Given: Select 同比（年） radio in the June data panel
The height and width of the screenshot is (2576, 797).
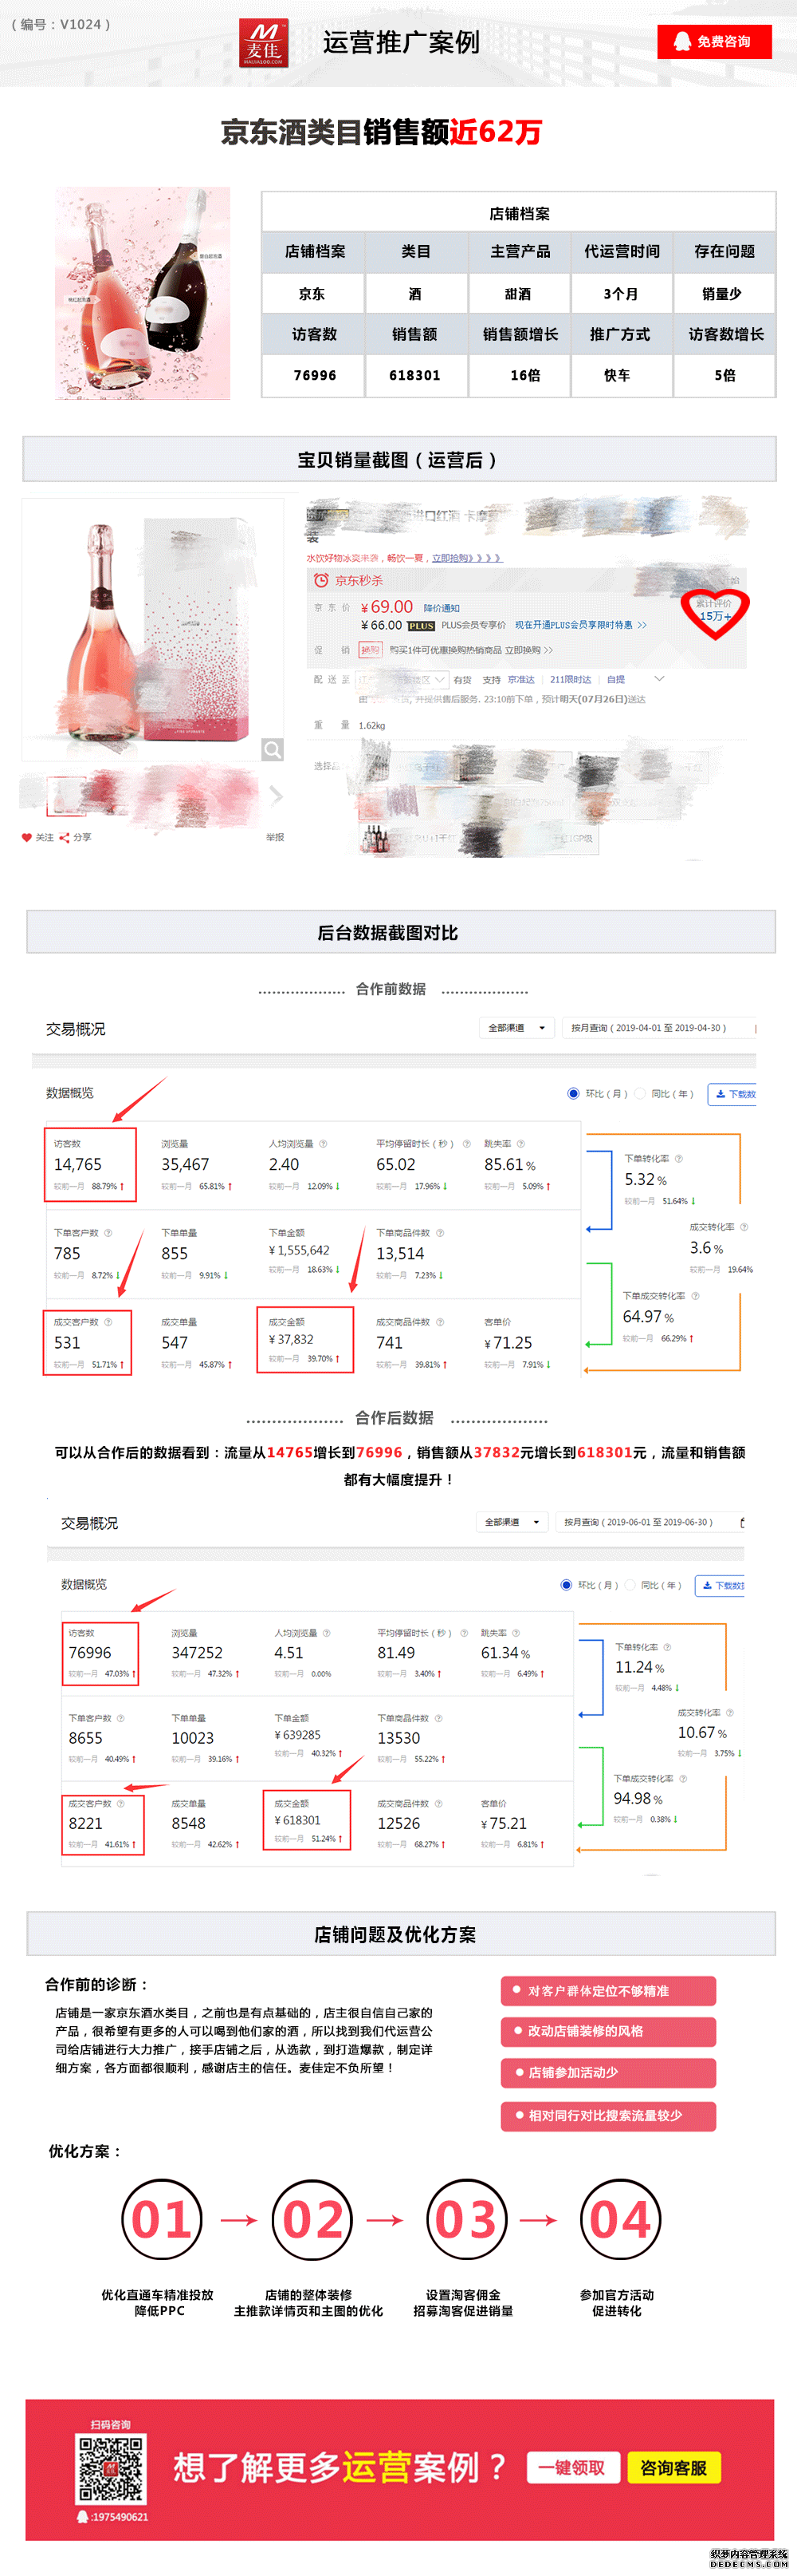Looking at the screenshot, I should [630, 1584].
